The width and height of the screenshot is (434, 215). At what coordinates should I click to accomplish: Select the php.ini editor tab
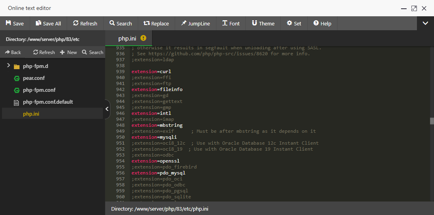click(x=127, y=38)
